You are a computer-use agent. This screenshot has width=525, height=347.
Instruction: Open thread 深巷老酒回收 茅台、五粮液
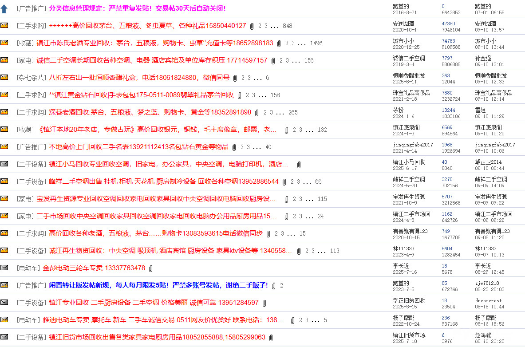(150, 112)
